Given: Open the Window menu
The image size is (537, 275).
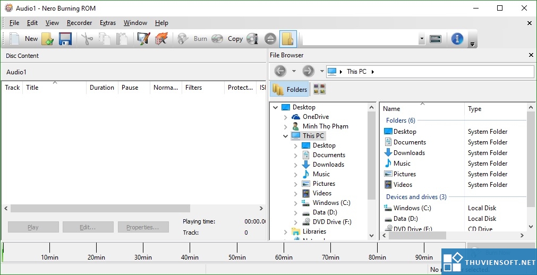Looking at the screenshot, I should pos(135,23).
